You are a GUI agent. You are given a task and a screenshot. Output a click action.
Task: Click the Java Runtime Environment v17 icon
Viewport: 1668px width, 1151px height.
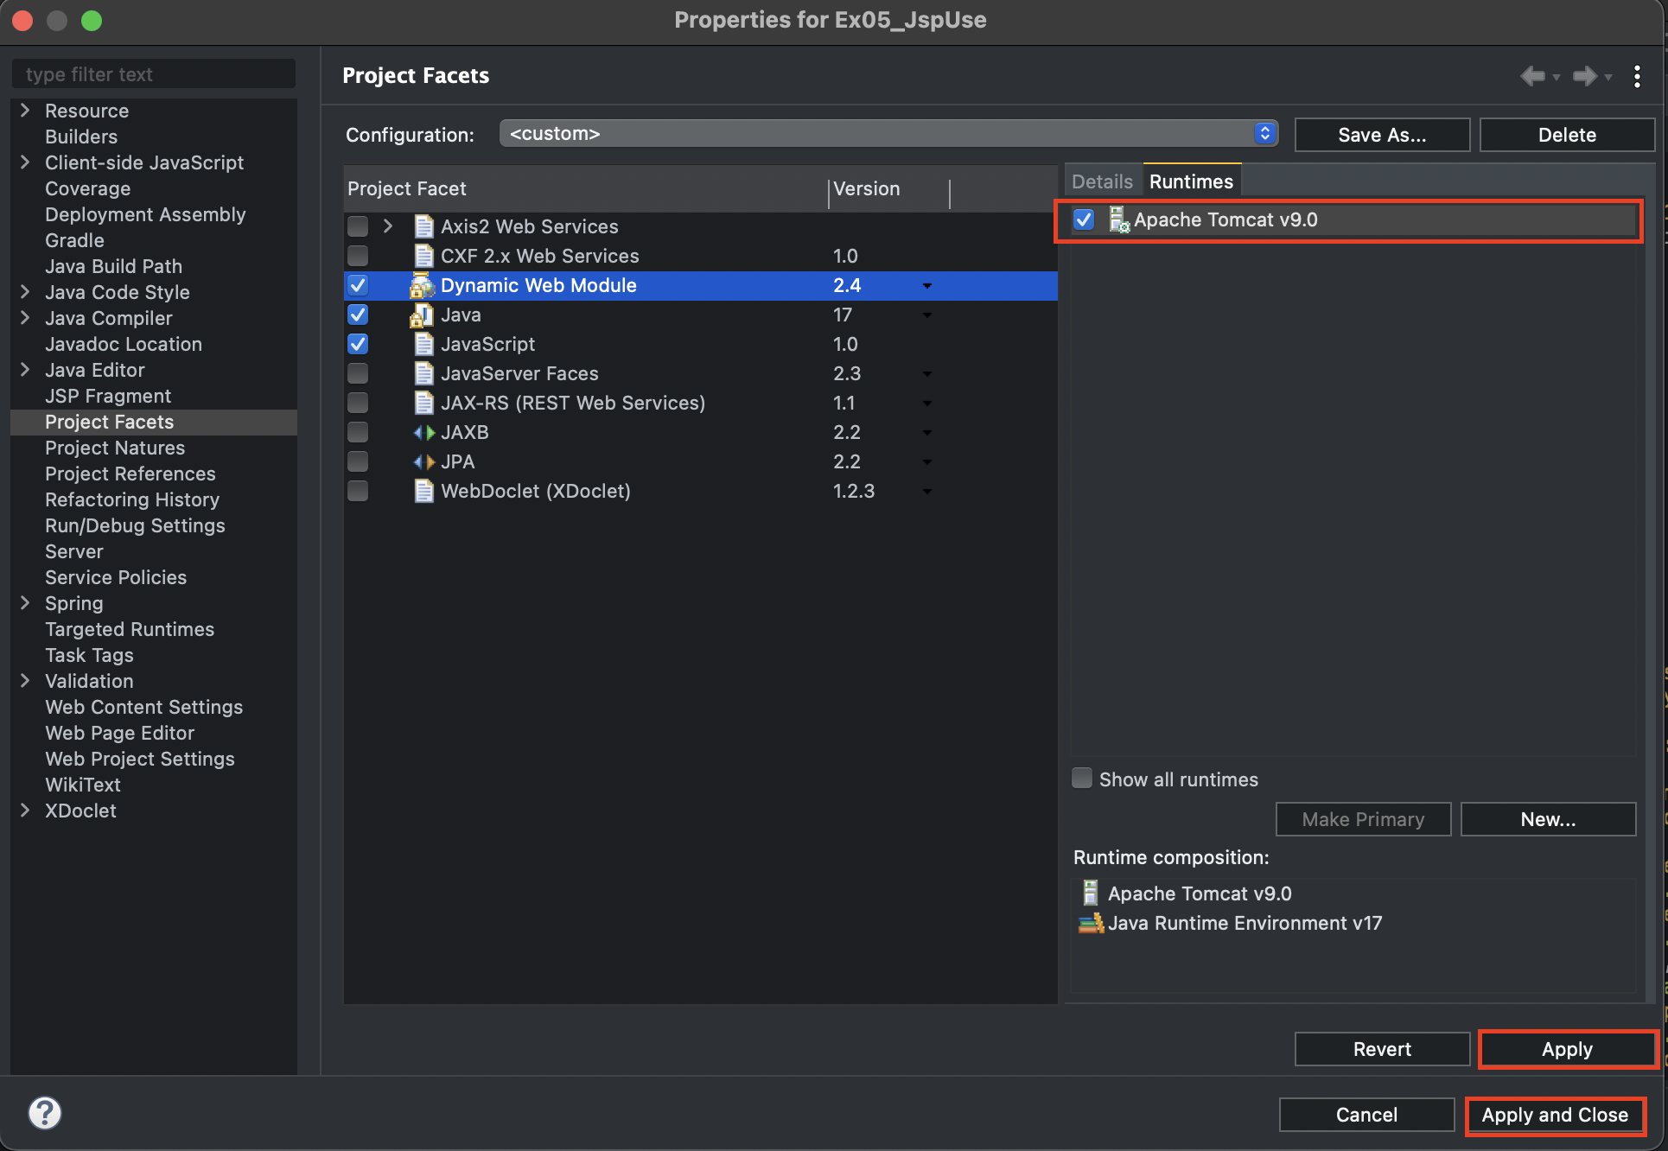[x=1091, y=923]
